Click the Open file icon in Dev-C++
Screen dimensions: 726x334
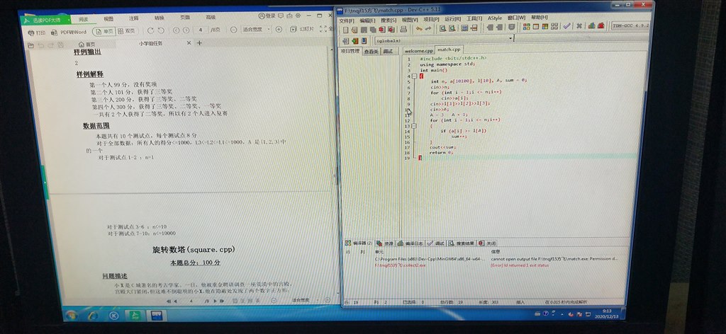click(x=354, y=28)
